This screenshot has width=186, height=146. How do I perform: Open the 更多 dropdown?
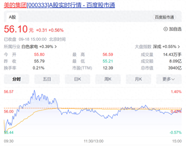(169, 79)
